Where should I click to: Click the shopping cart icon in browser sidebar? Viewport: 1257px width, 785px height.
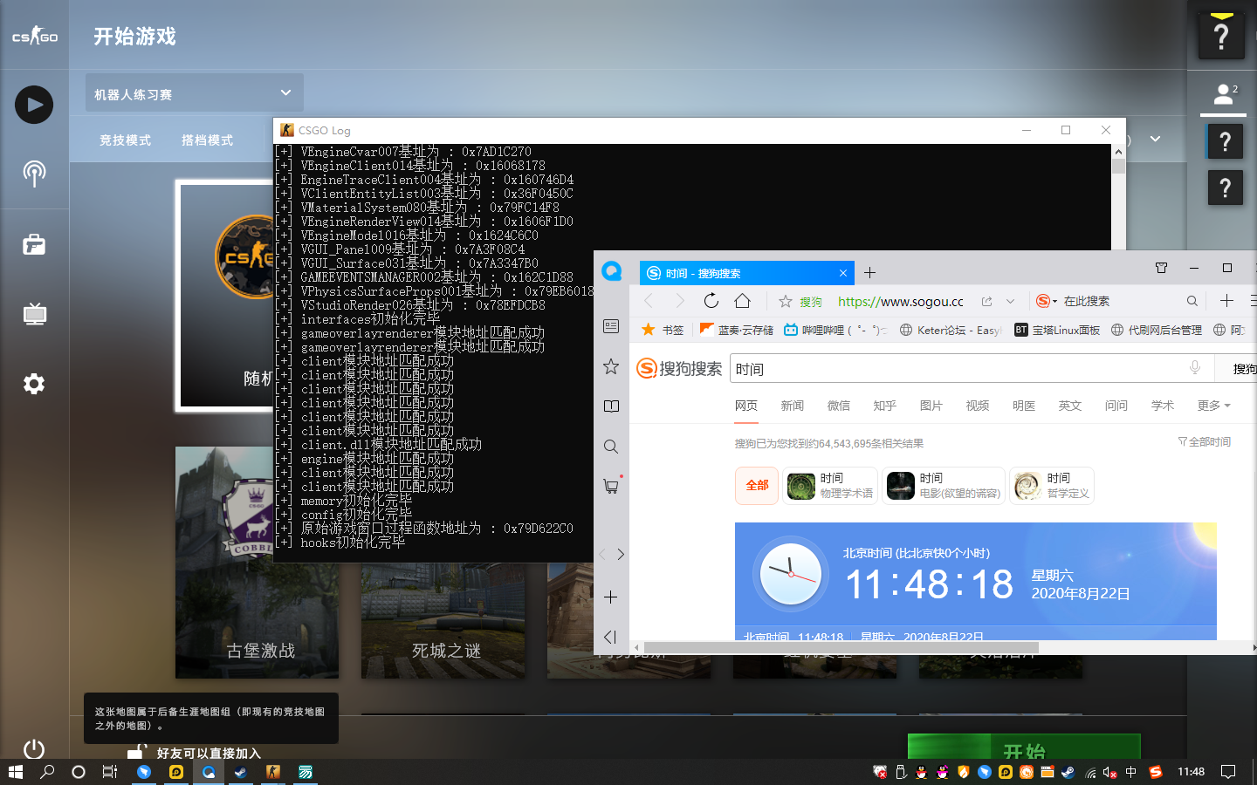tap(611, 486)
